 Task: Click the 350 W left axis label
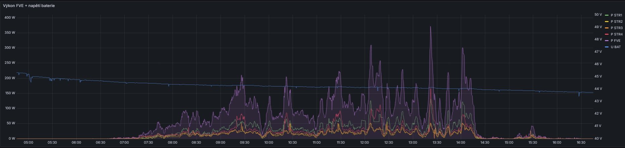[10, 33]
